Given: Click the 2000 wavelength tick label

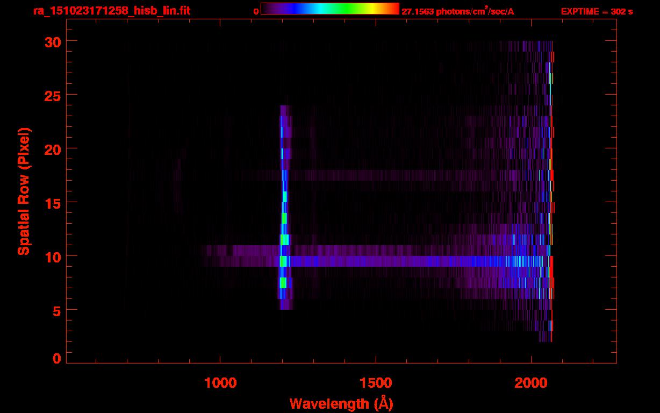Looking at the screenshot, I should [531, 382].
